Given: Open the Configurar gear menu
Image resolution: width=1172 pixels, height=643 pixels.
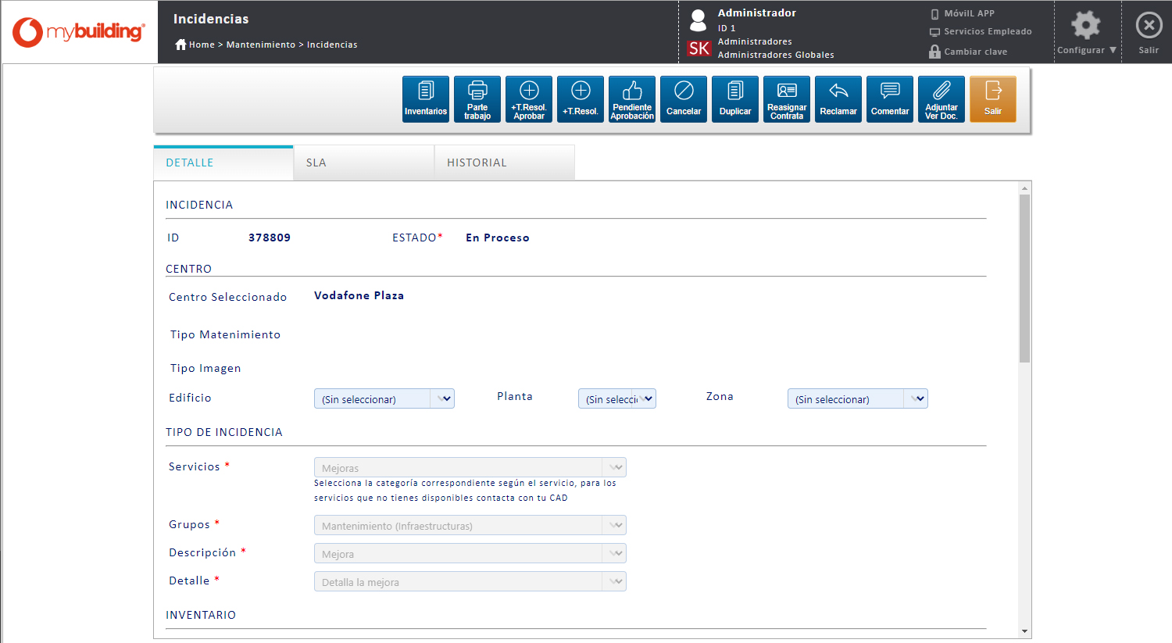Looking at the screenshot, I should click(x=1086, y=33).
